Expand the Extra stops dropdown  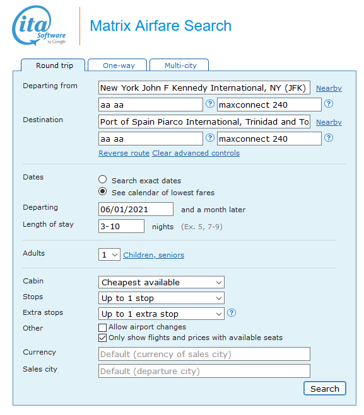(x=161, y=314)
